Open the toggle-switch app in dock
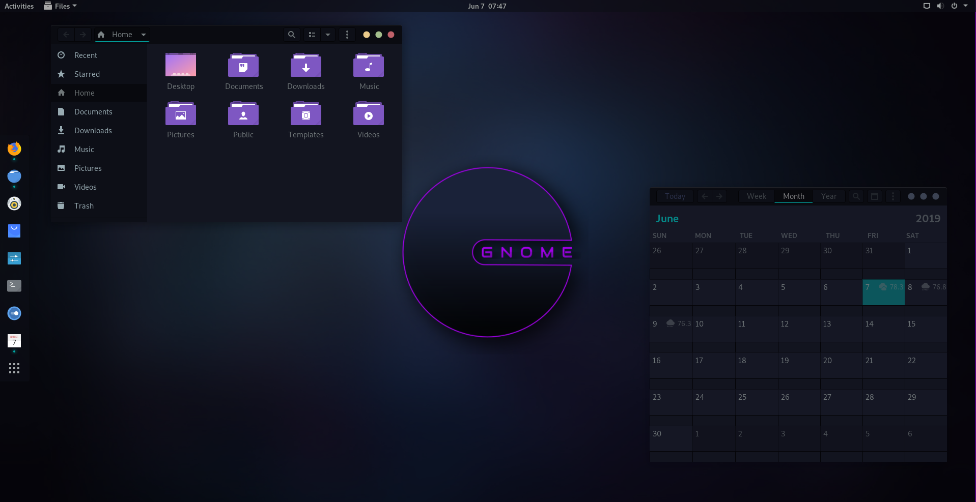The width and height of the screenshot is (976, 502). coord(14,313)
